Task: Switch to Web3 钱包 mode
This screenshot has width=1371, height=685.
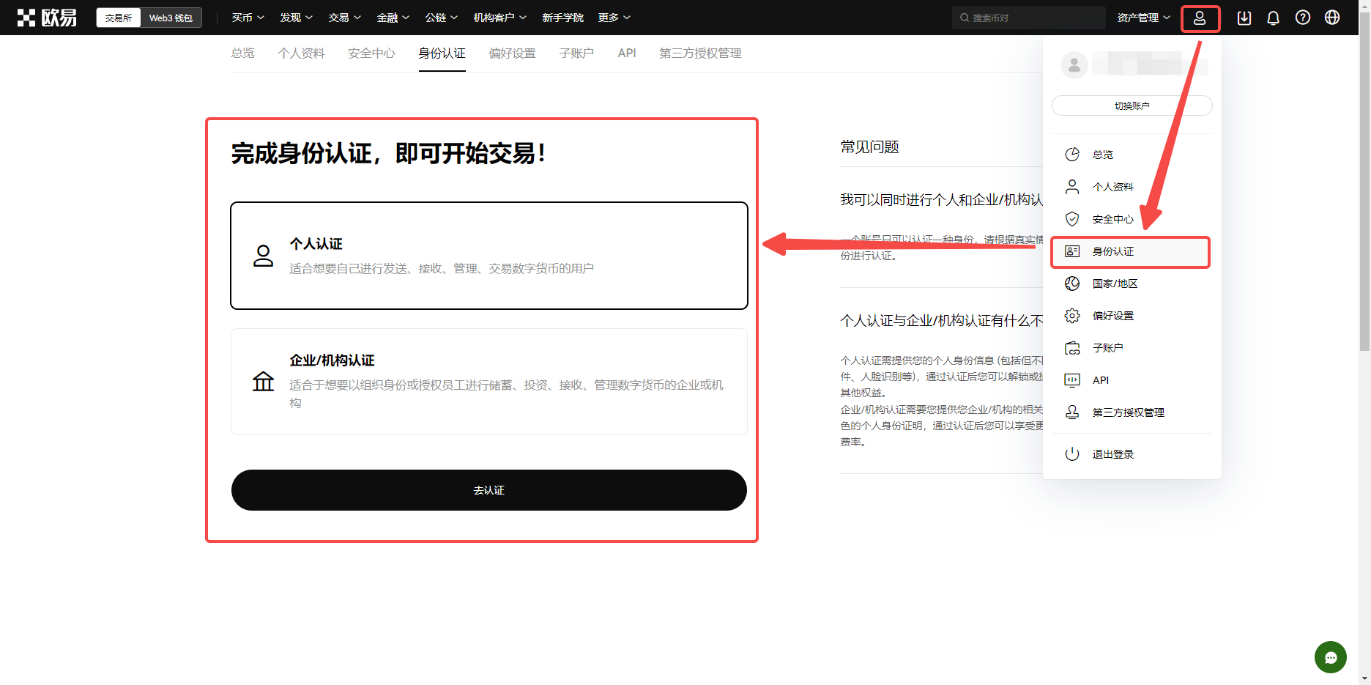Action: pos(171,18)
